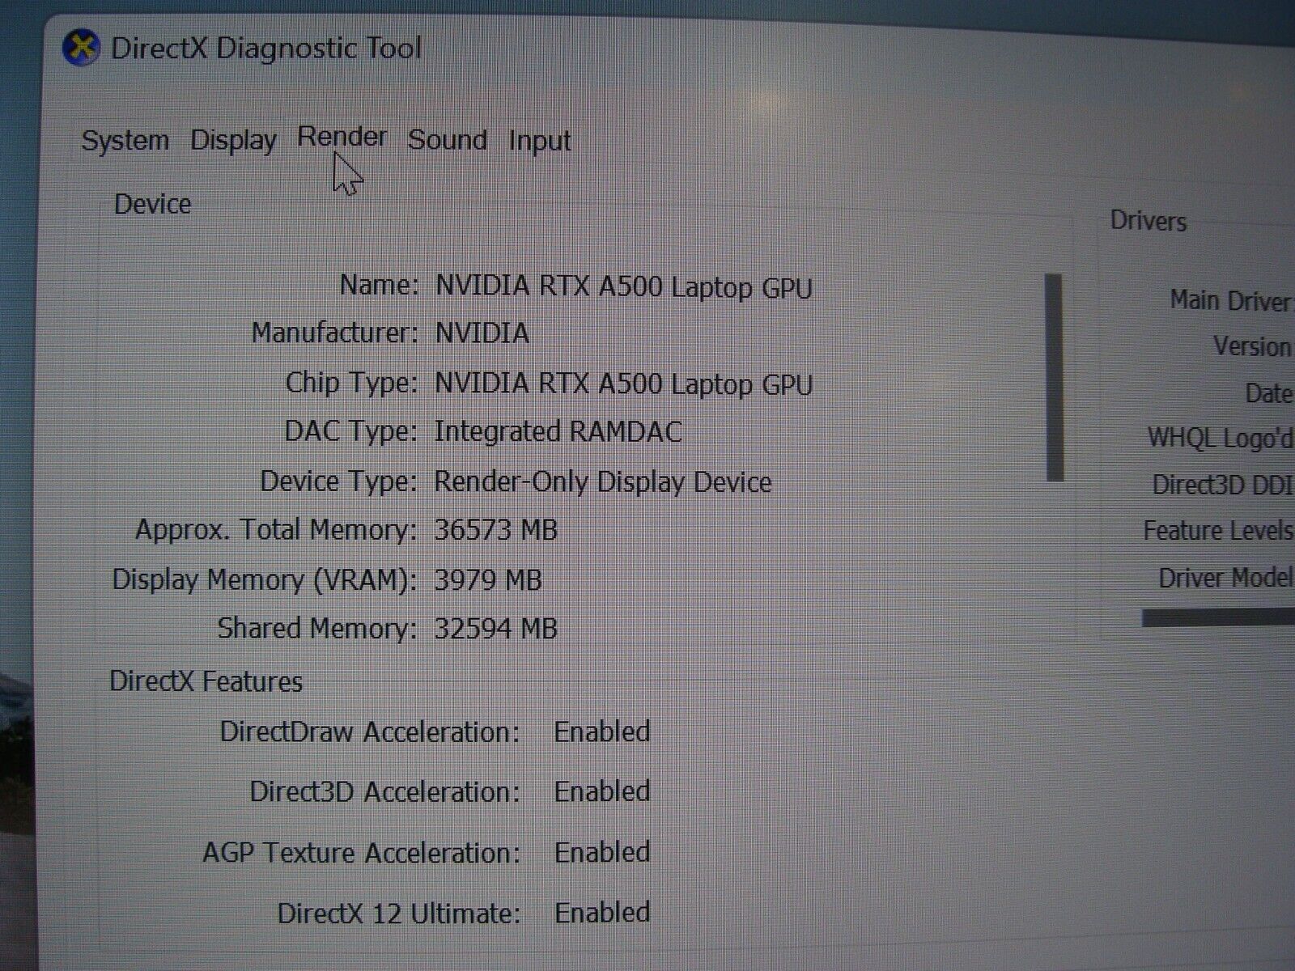Click the Direct3D Acceleration label
Viewport: 1295px width, 971px height.
pyautogui.click(x=384, y=791)
